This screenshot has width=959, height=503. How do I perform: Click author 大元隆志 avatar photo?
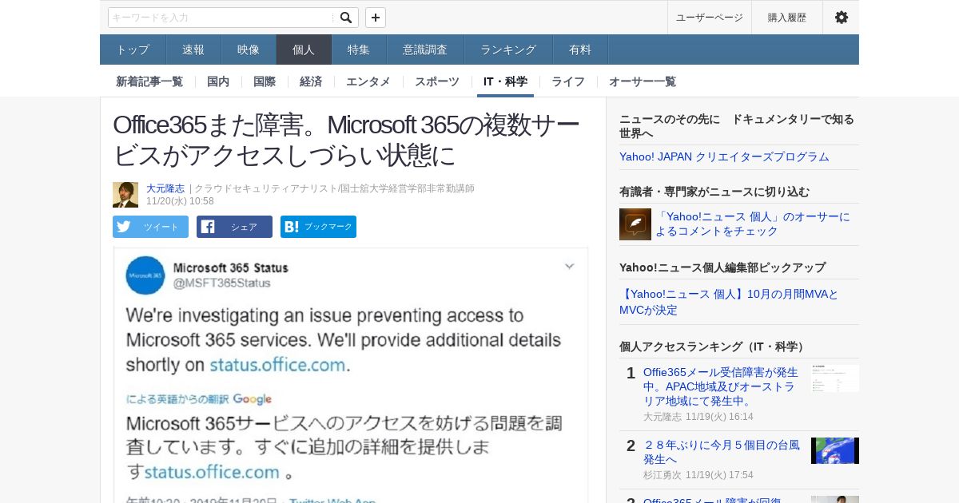125,195
